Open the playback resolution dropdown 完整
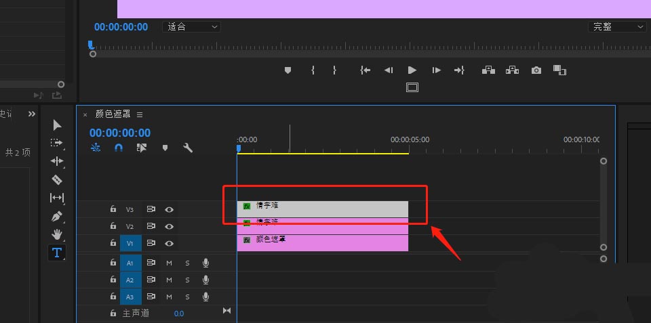The width and height of the screenshot is (651, 323). pyautogui.click(x=618, y=26)
